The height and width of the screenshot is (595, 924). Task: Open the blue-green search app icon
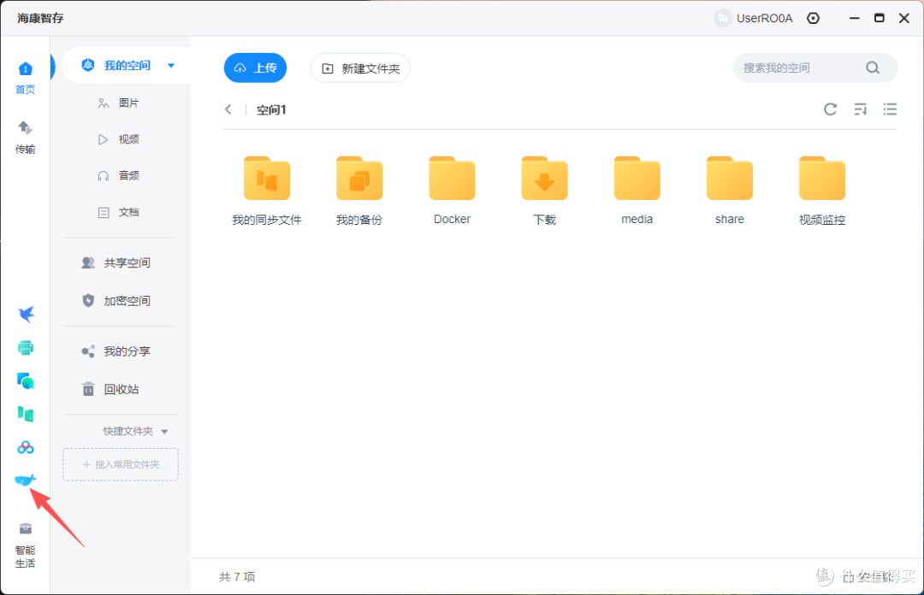click(26, 381)
